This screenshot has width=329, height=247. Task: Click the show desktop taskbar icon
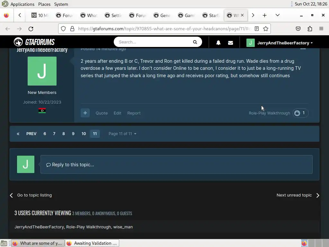click(x=4, y=243)
